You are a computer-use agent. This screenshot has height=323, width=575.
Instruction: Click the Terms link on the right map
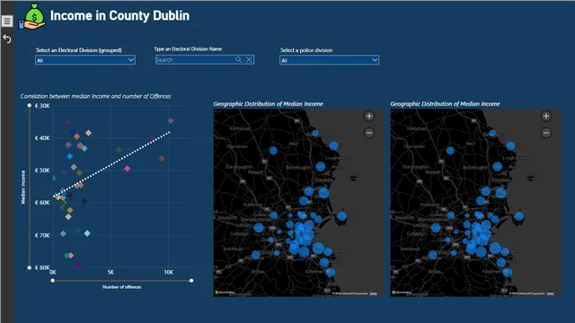[x=550, y=293]
